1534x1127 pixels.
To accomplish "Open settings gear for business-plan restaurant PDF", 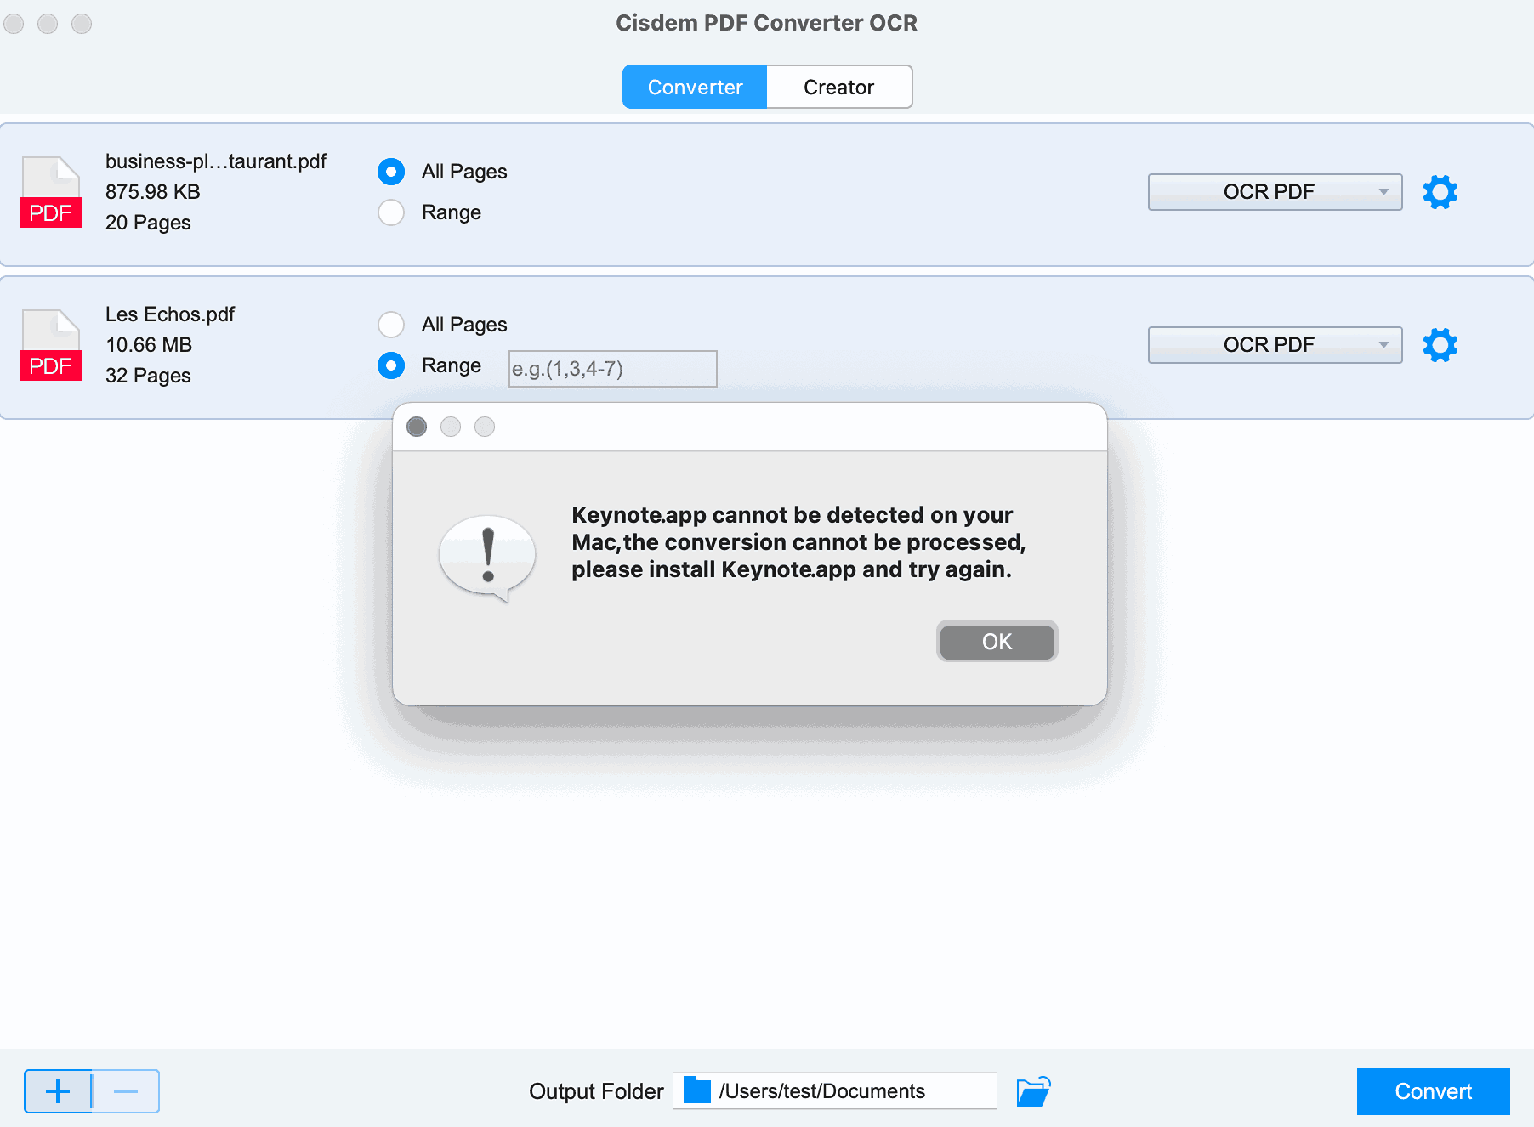I will point(1440,192).
